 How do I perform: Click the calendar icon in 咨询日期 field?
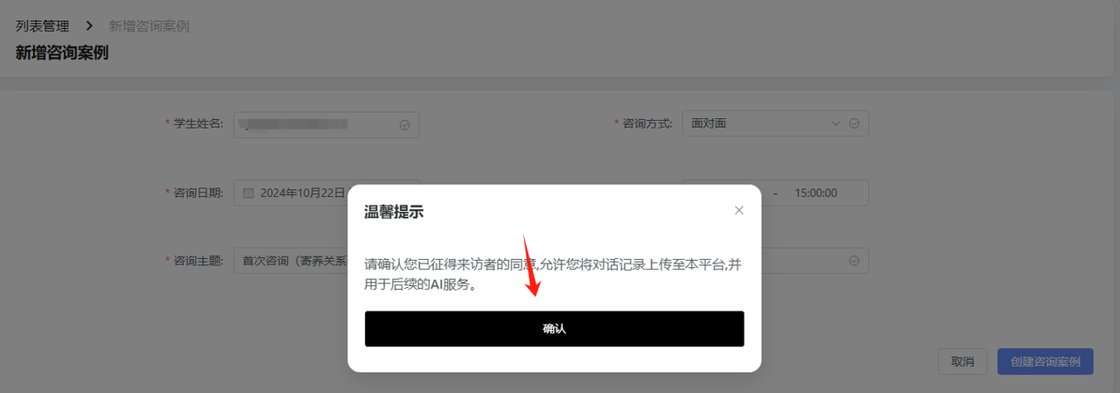248,193
